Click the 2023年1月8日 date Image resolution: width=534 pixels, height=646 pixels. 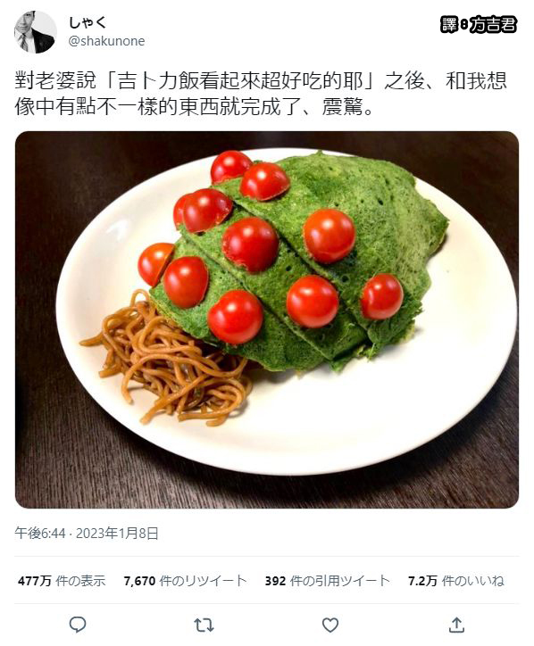pos(117,533)
